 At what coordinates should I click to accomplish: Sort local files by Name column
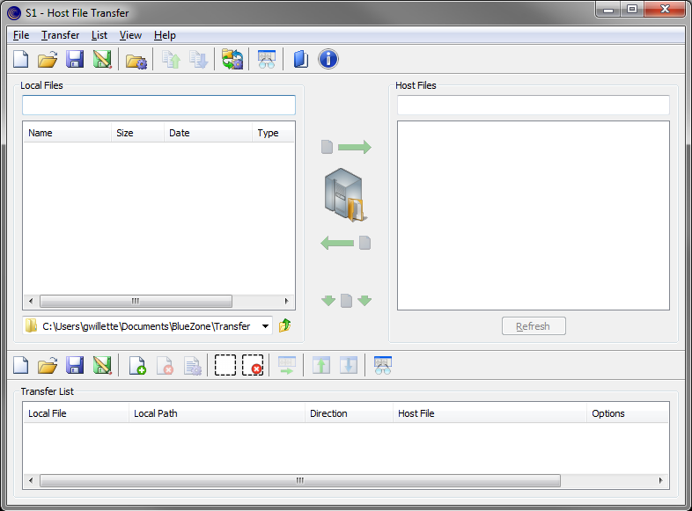pos(66,133)
